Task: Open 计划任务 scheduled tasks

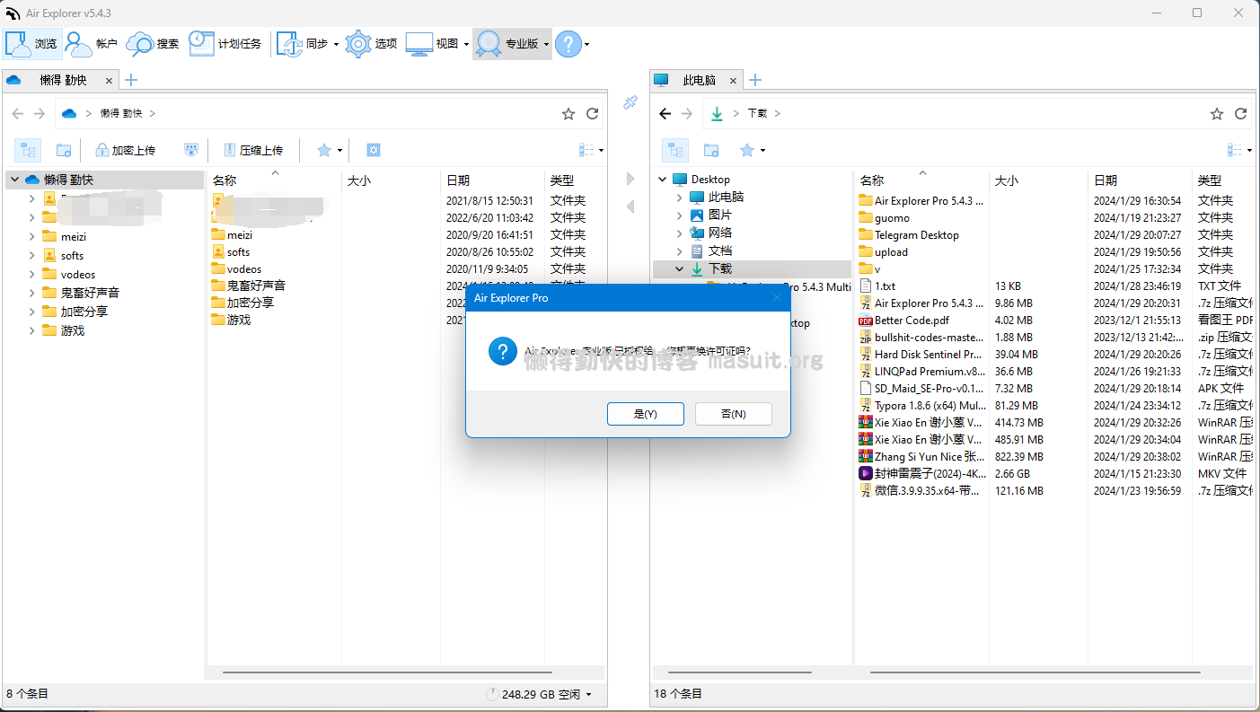Action: [x=225, y=43]
